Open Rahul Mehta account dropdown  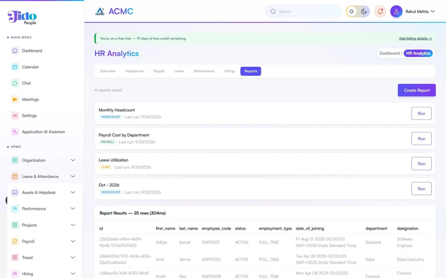click(x=420, y=11)
